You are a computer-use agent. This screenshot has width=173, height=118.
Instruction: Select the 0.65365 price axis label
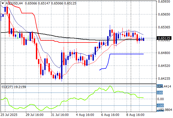tap(164, 27)
